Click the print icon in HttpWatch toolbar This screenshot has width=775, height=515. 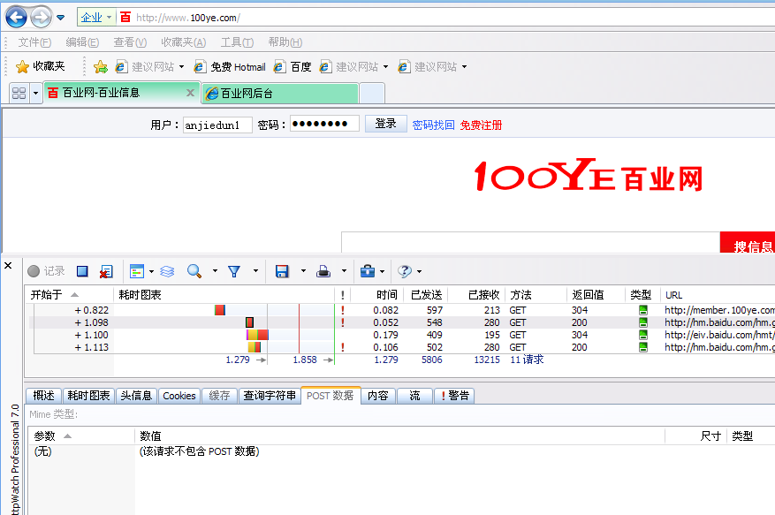pyautogui.click(x=322, y=271)
